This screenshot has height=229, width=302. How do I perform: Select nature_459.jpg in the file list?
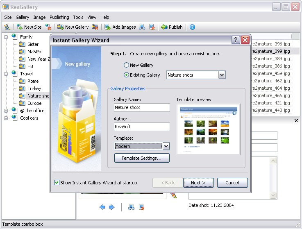coord(271,73)
